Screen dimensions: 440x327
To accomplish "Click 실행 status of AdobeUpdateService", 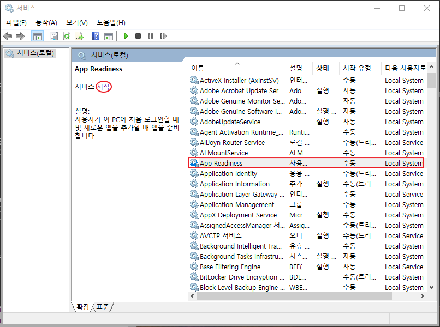I will point(326,122).
